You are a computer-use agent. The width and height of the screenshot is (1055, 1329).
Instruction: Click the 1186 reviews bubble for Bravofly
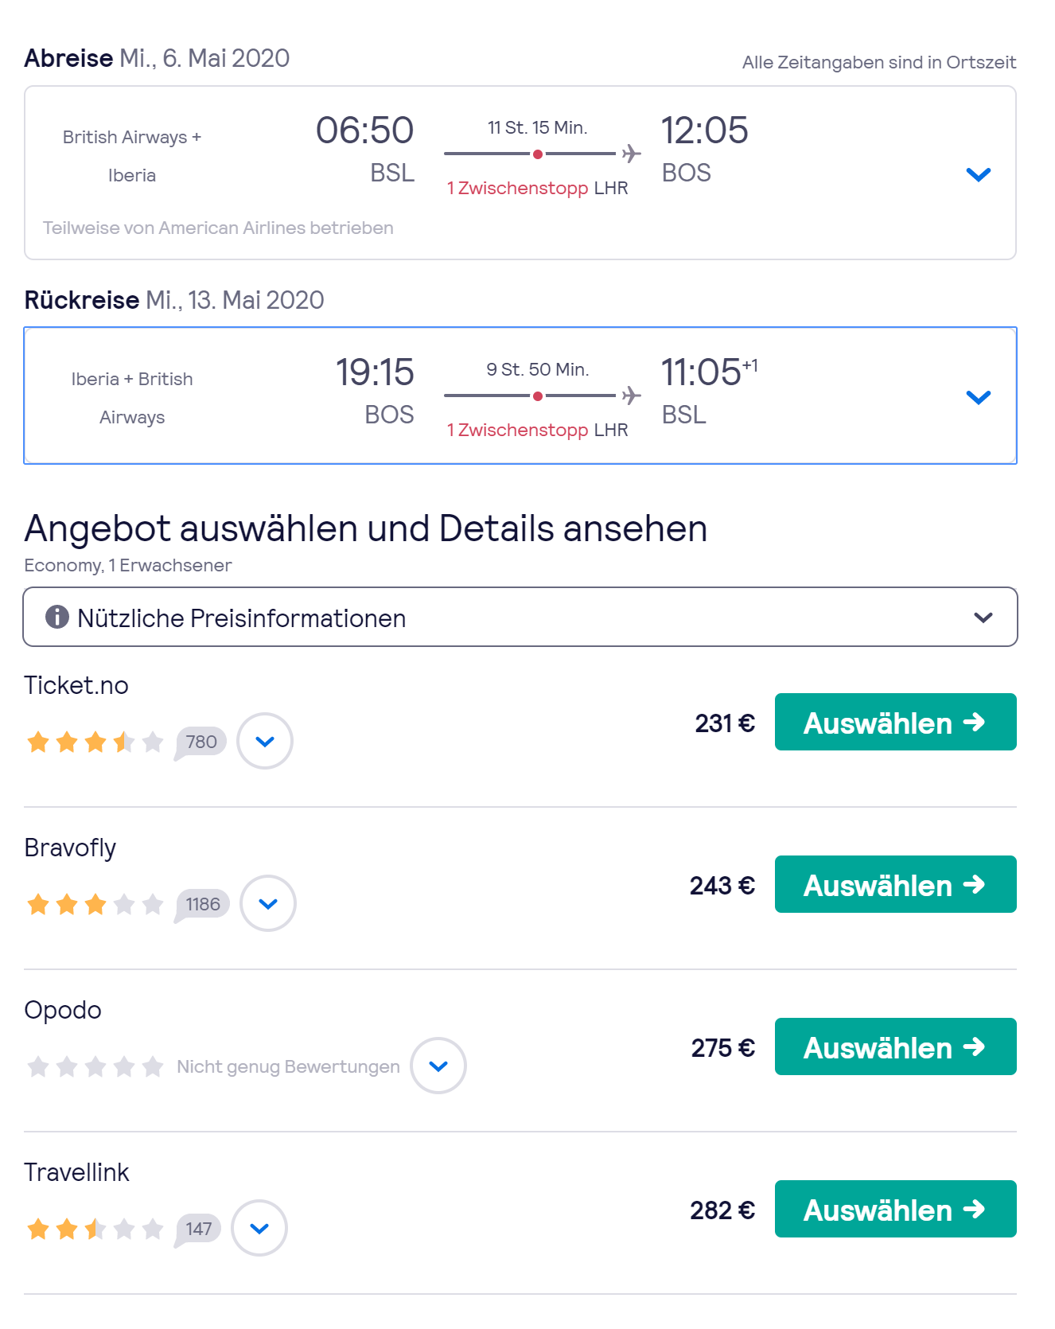point(202,904)
